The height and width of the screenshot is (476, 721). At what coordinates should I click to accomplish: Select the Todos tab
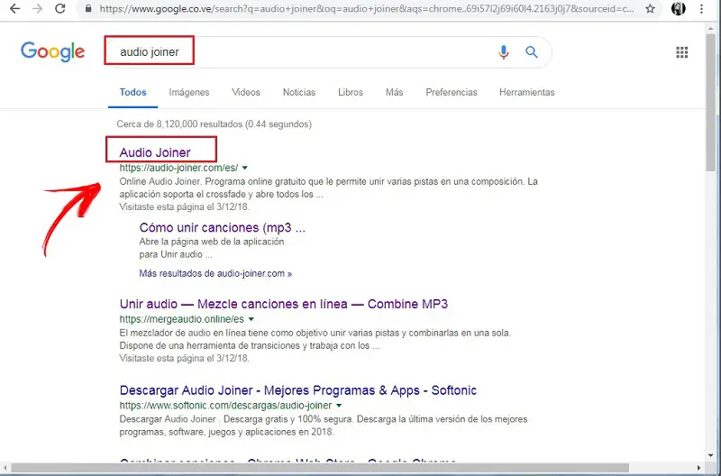point(132,92)
